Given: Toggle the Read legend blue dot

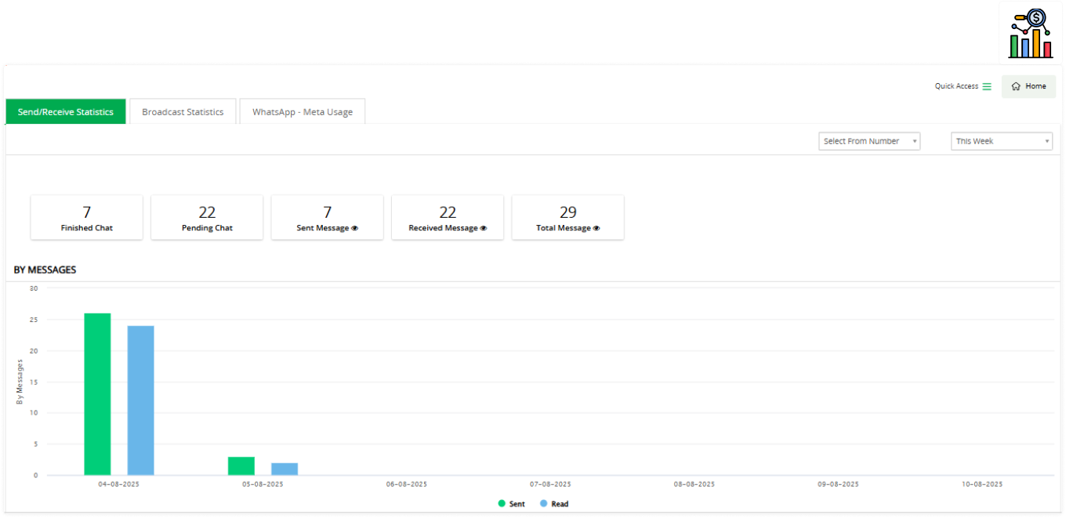Looking at the screenshot, I should coord(544,504).
